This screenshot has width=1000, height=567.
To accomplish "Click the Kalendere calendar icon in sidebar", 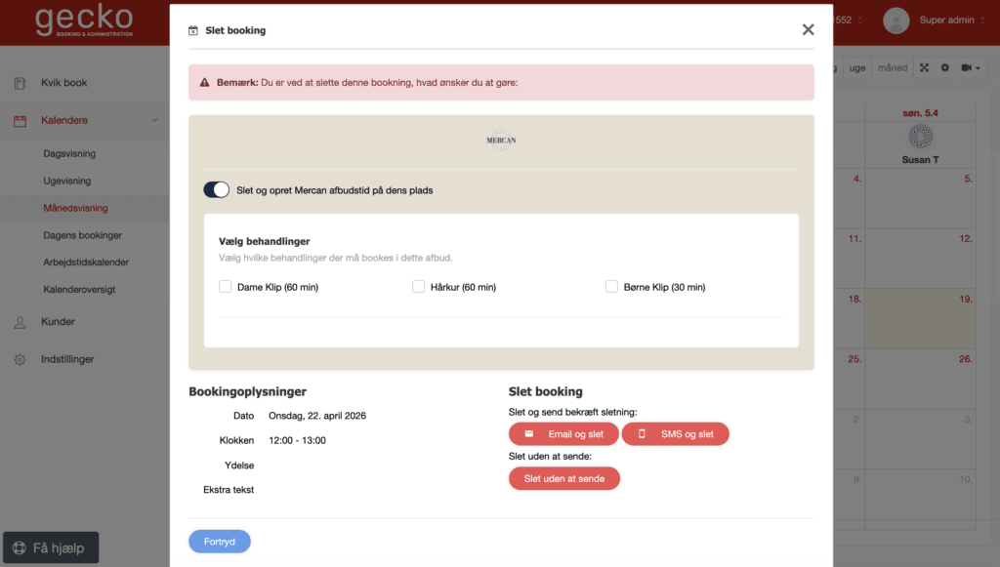I will (20, 121).
